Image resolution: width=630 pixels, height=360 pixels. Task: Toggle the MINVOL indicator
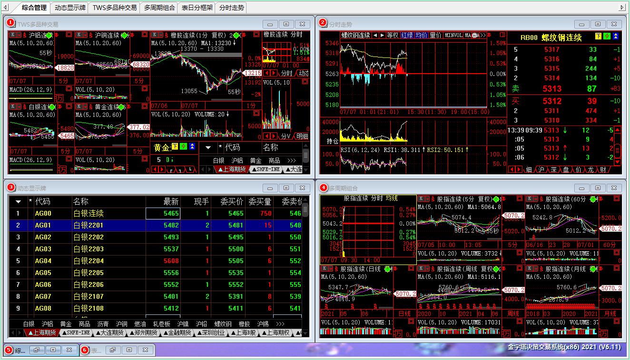(x=453, y=35)
